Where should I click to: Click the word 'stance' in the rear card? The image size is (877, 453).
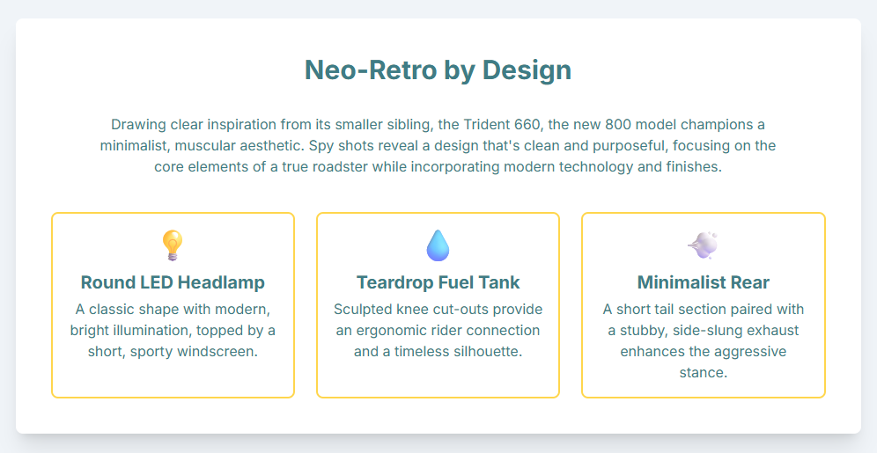(x=703, y=372)
